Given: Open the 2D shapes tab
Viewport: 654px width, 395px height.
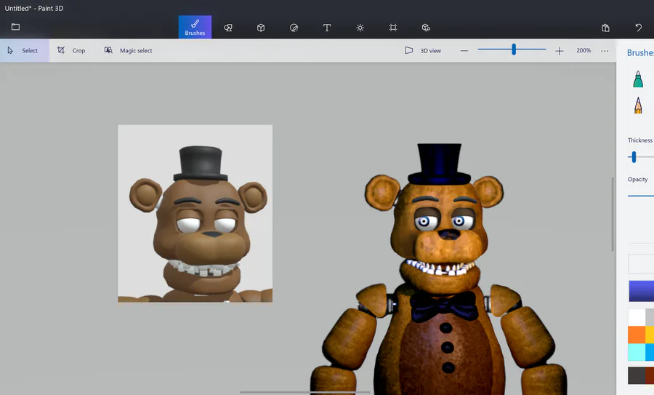Looking at the screenshot, I should point(227,28).
